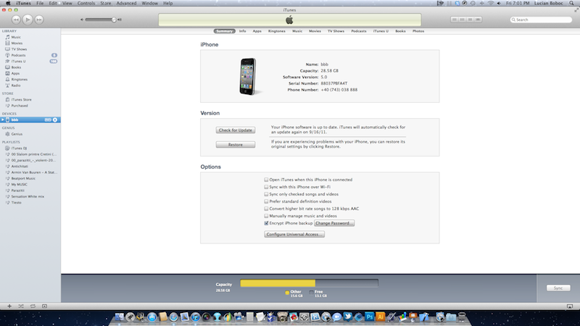Click the Check for Update button

click(235, 130)
